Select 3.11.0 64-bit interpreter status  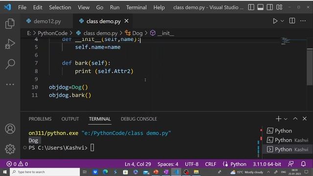pos(267,164)
